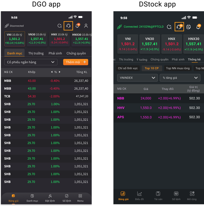Screen dimensions: 204x206
Task: Tap the HNX index card in DStock
Action: 172,44
